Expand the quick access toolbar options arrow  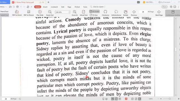point(31,7)
